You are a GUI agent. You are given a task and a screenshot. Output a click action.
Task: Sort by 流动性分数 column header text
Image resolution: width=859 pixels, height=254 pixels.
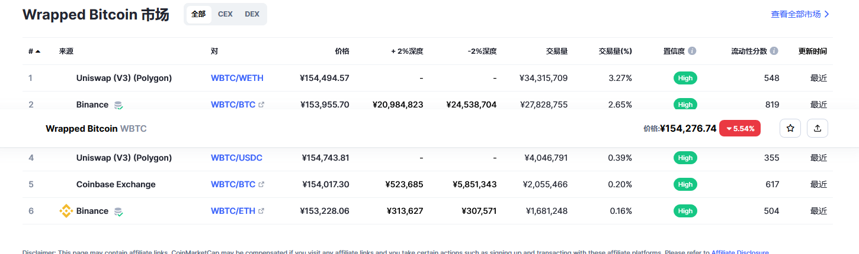(749, 51)
